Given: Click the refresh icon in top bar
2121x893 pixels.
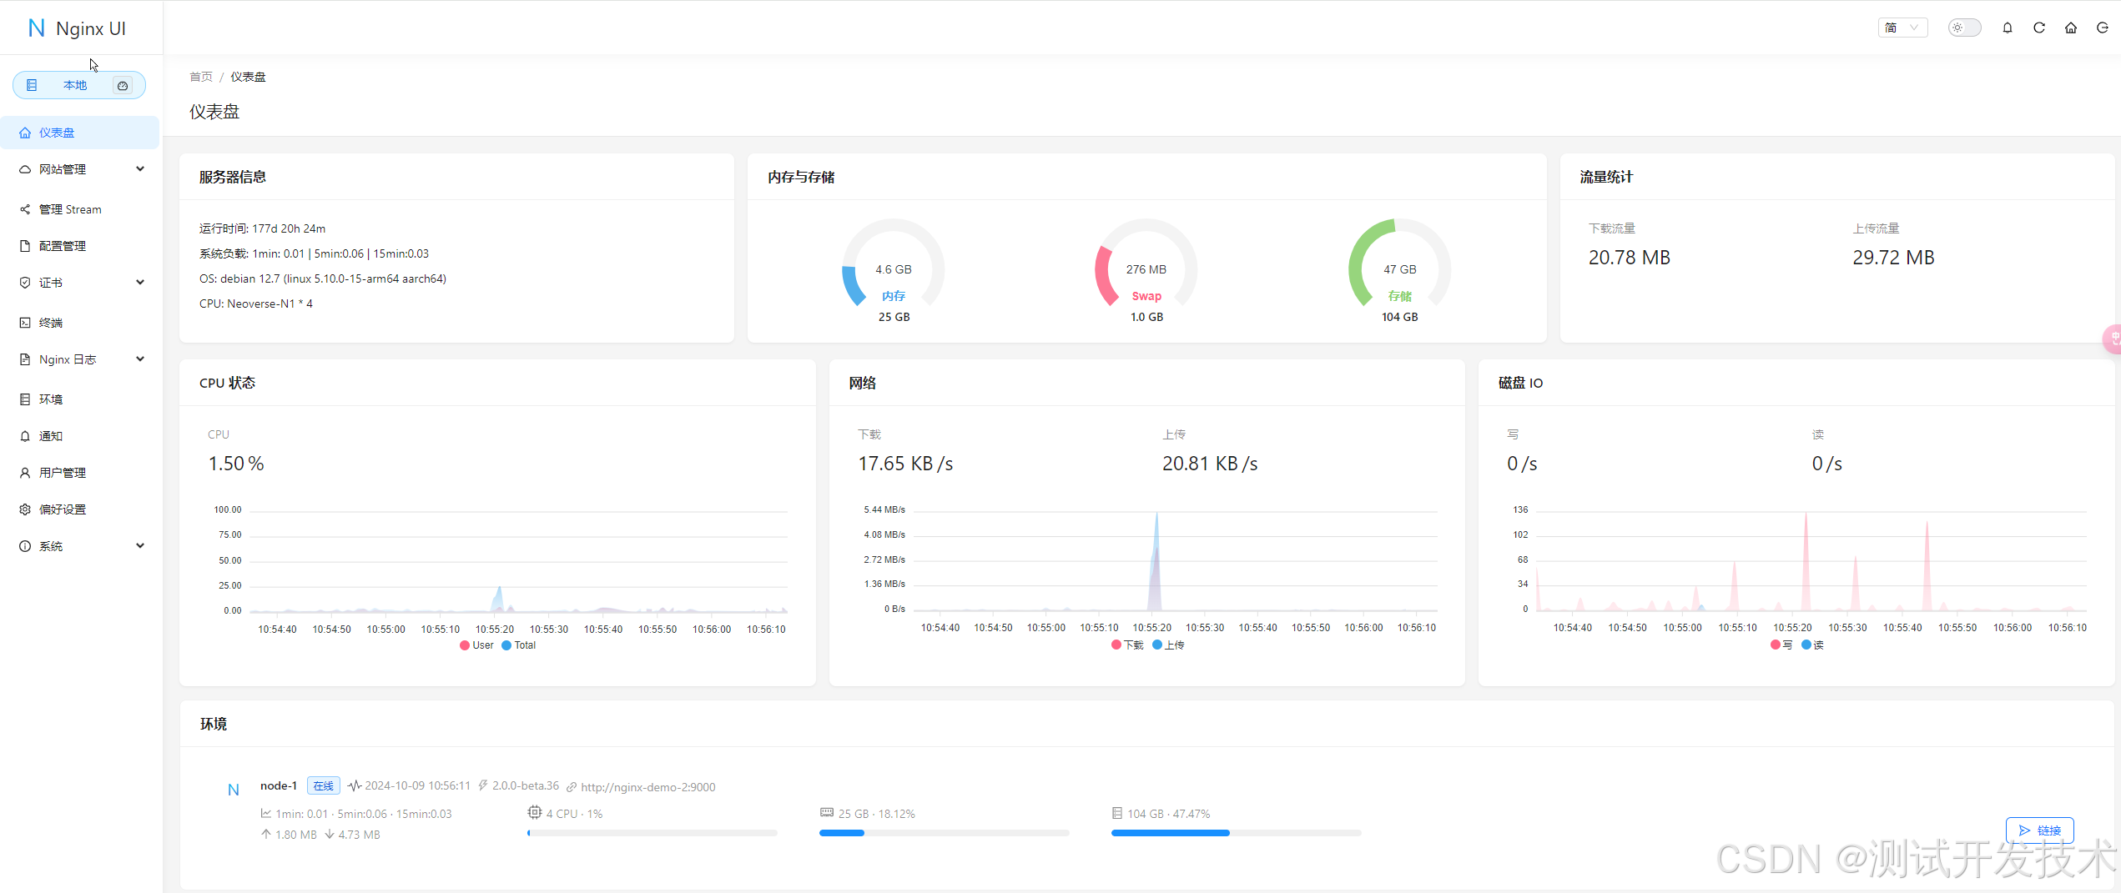Looking at the screenshot, I should [2039, 28].
